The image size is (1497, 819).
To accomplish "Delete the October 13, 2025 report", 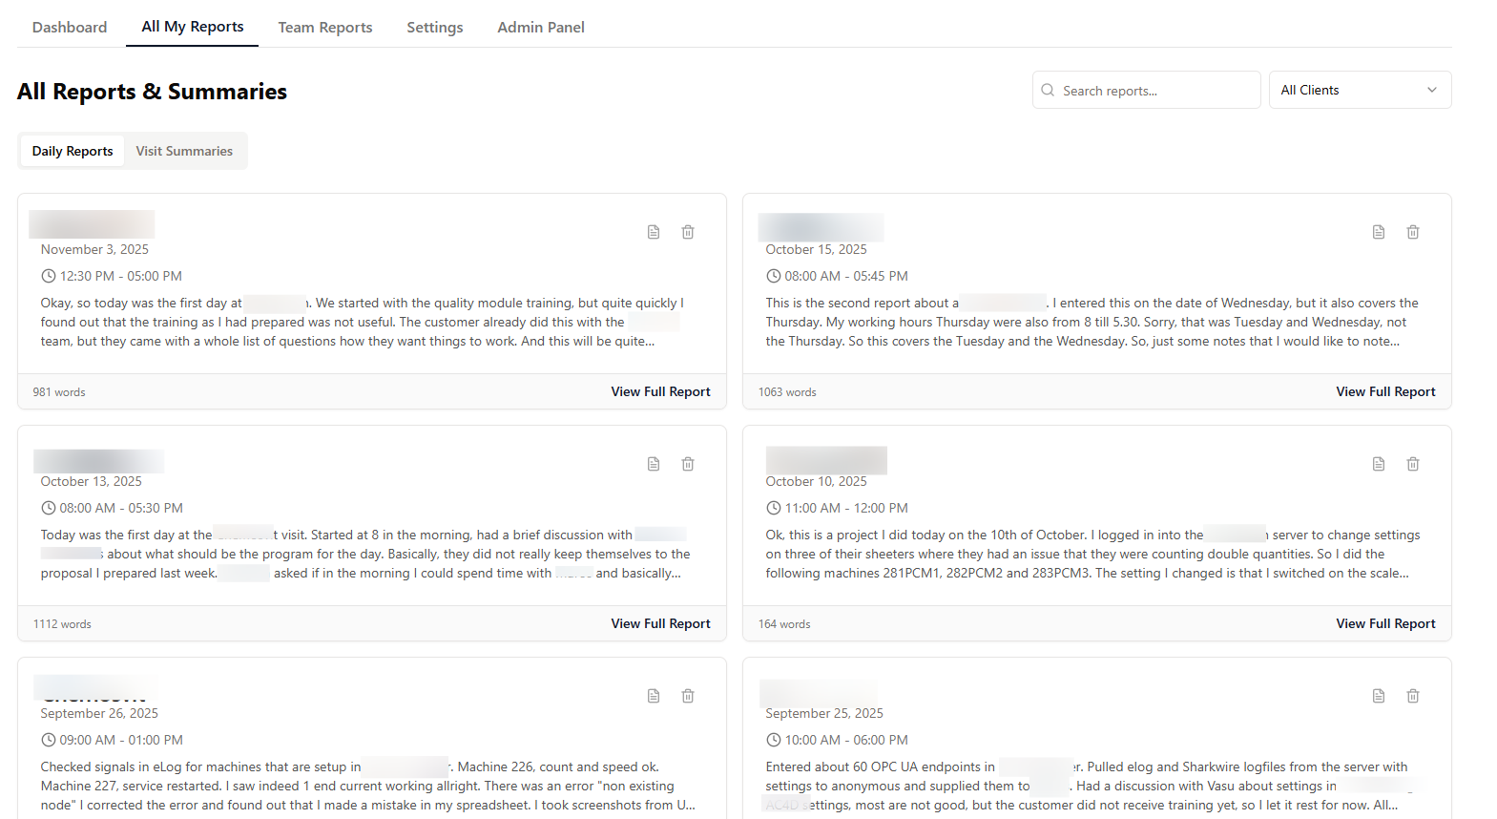I will click(x=688, y=464).
